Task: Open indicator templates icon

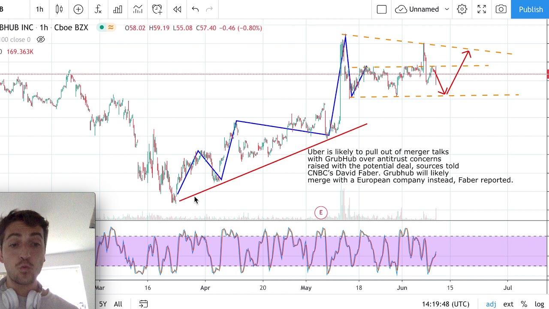Action: [x=138, y=9]
